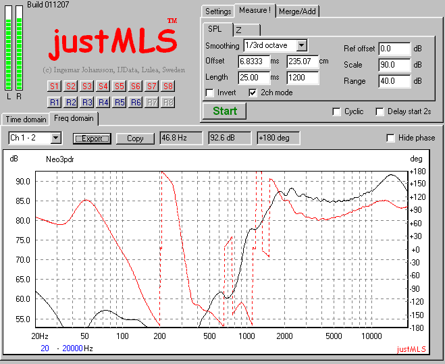This screenshot has width=445, height=364.
Task: Click the blue 20000 upper frequency limit
Action: [x=72, y=348]
